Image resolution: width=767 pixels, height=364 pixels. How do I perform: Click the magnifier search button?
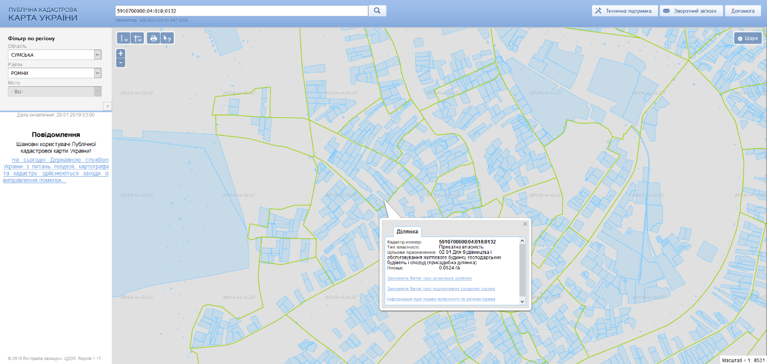click(x=377, y=11)
